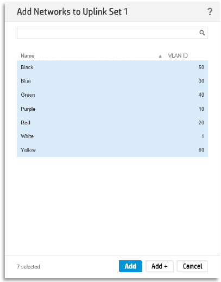
Task: Select the Blue network row
Action: tap(112, 81)
